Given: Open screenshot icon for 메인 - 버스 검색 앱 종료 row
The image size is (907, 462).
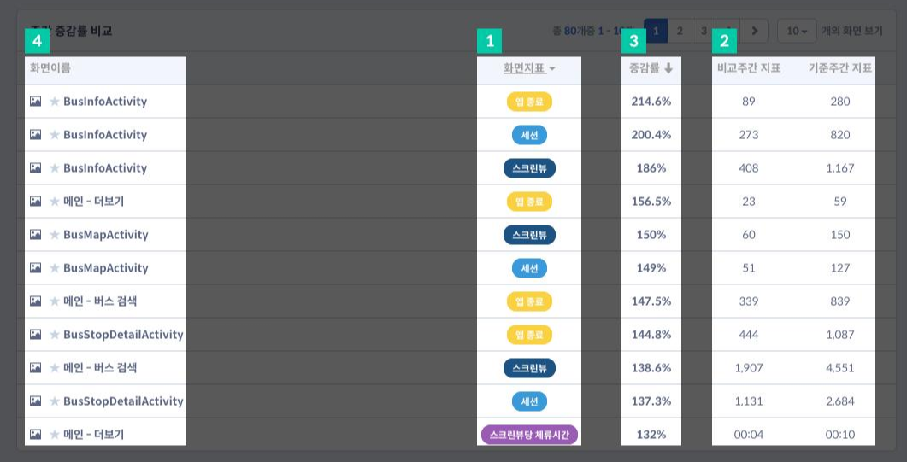Looking at the screenshot, I should tap(35, 301).
